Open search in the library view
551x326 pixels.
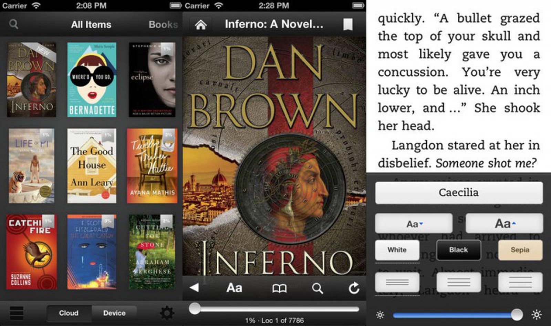click(x=13, y=24)
